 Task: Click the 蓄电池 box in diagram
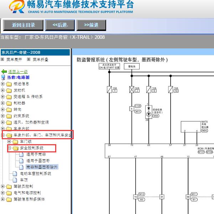coord(132,67)
